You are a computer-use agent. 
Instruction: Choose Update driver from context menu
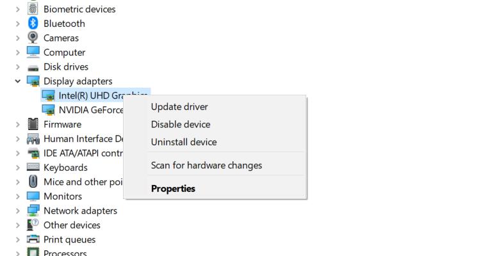tap(179, 107)
